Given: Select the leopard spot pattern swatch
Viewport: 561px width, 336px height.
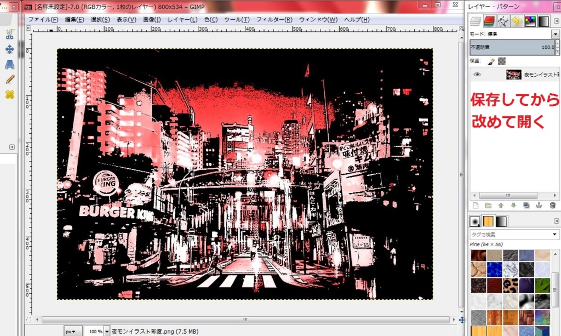Looking at the screenshot, I should tap(510, 286).
